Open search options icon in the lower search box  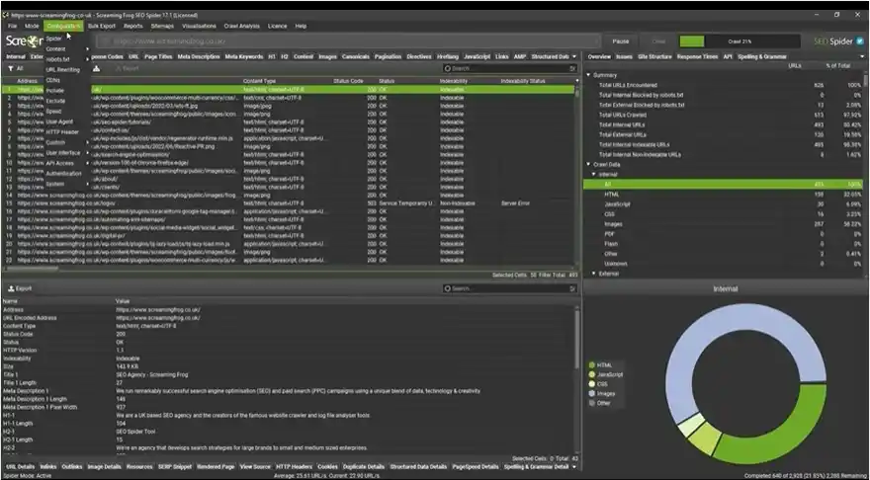click(572, 288)
